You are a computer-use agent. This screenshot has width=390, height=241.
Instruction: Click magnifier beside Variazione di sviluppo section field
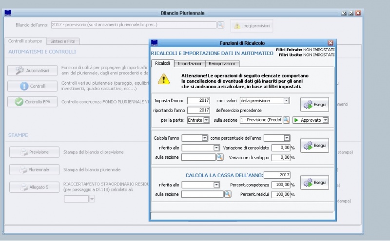coord(220,157)
